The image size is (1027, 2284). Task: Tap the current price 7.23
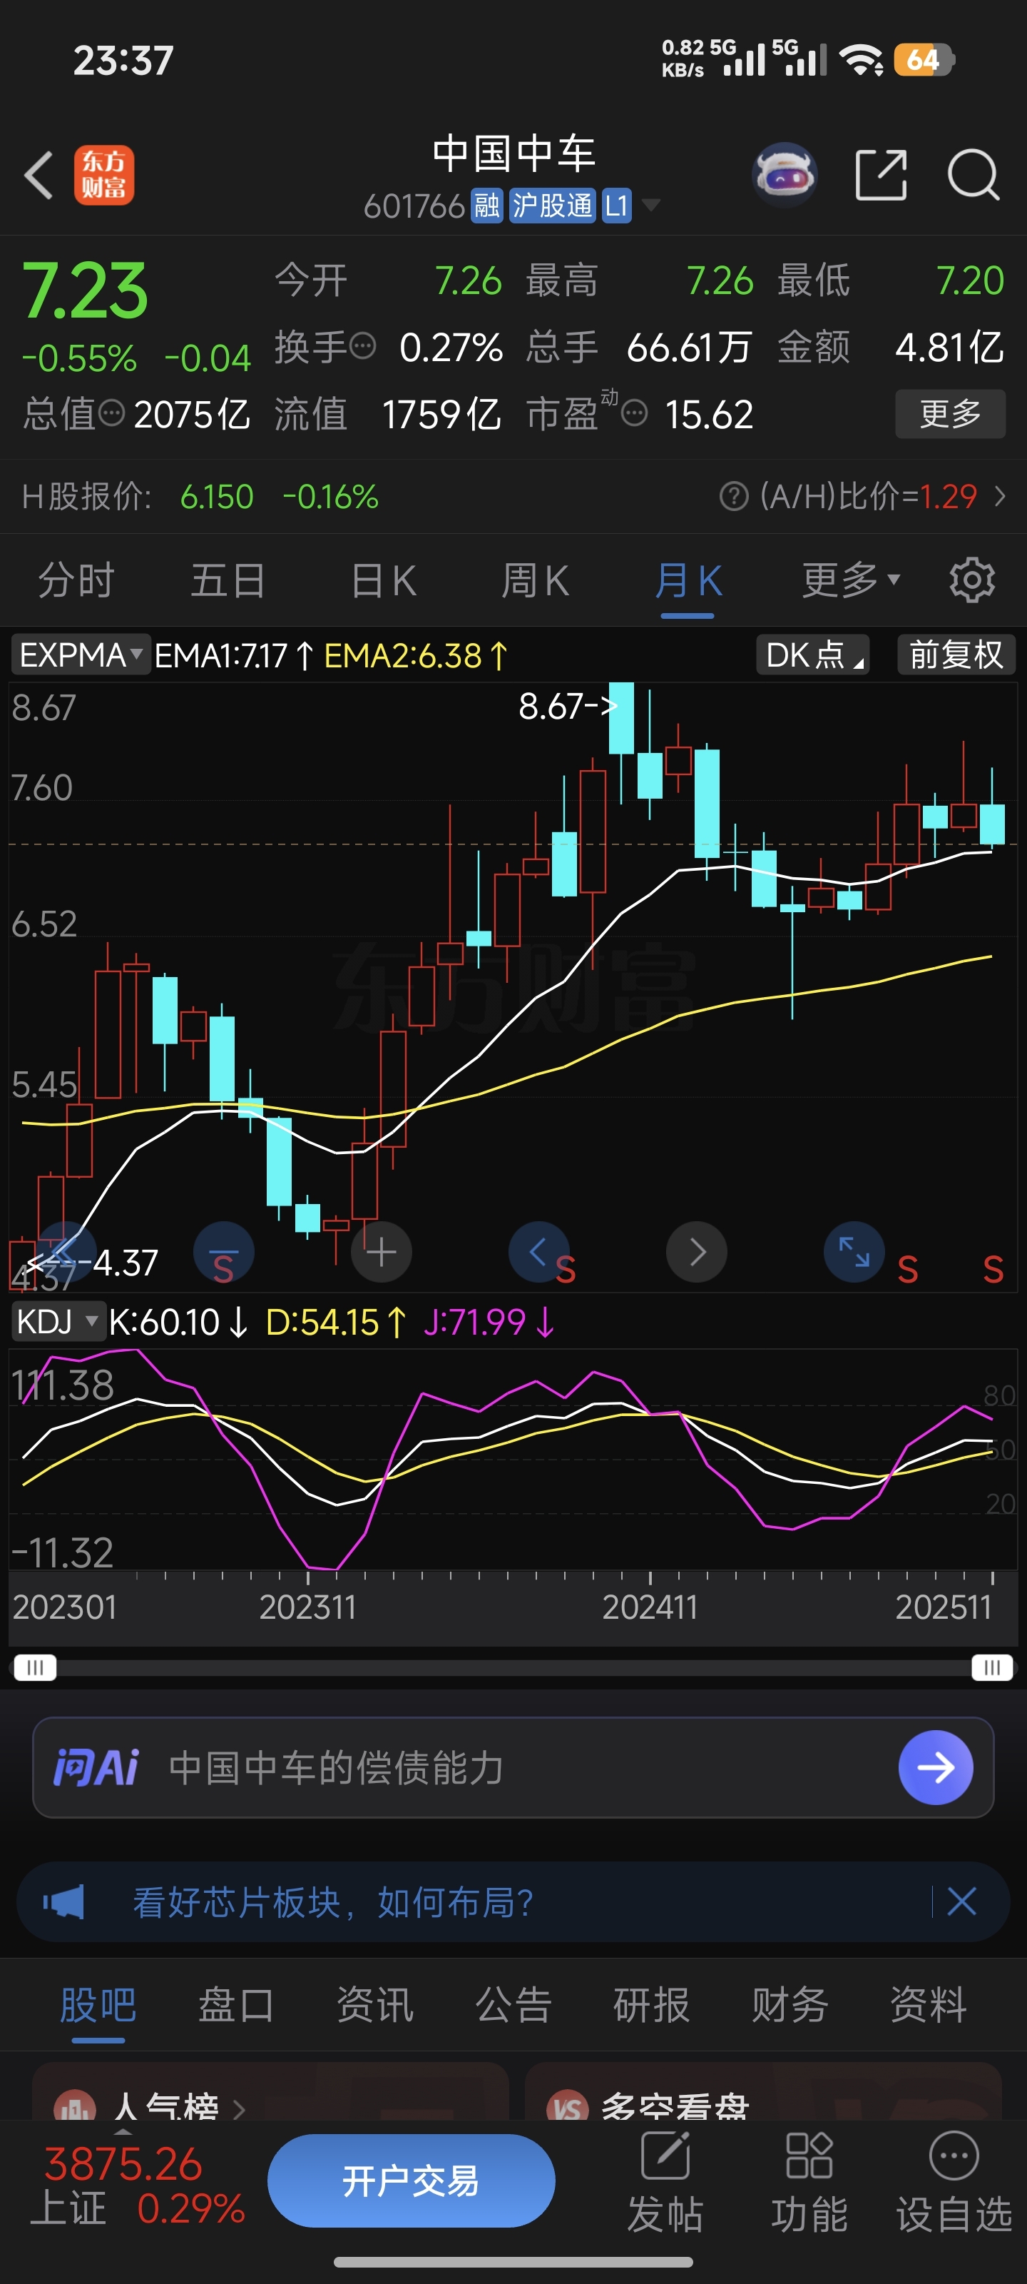tap(84, 290)
